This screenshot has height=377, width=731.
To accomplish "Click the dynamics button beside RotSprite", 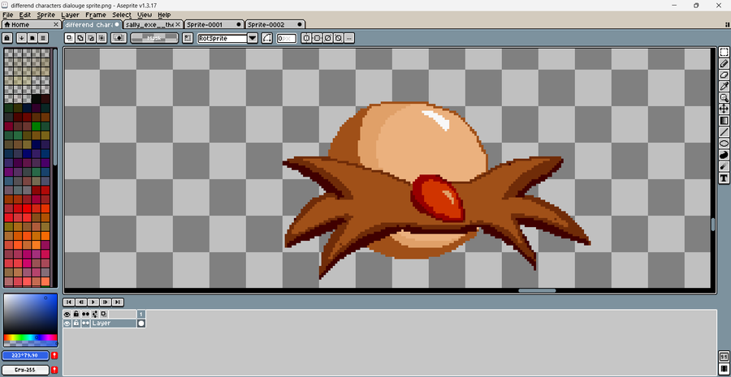I will pyautogui.click(x=266, y=38).
